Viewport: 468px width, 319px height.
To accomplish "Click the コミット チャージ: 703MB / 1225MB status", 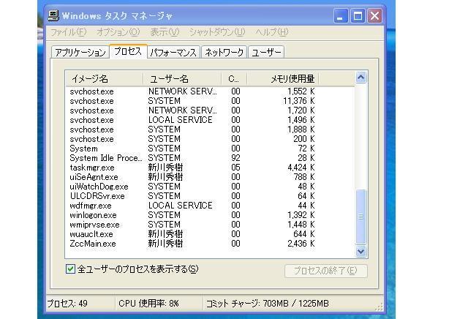I will pyautogui.click(x=268, y=304).
